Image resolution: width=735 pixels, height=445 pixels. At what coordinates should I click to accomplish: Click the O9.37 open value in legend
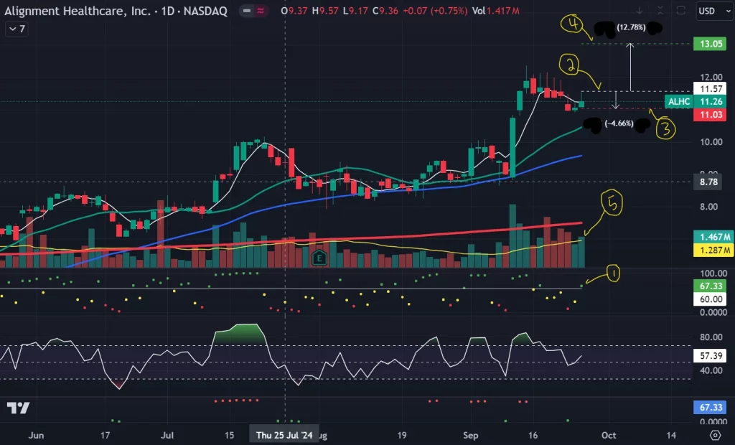[294, 11]
